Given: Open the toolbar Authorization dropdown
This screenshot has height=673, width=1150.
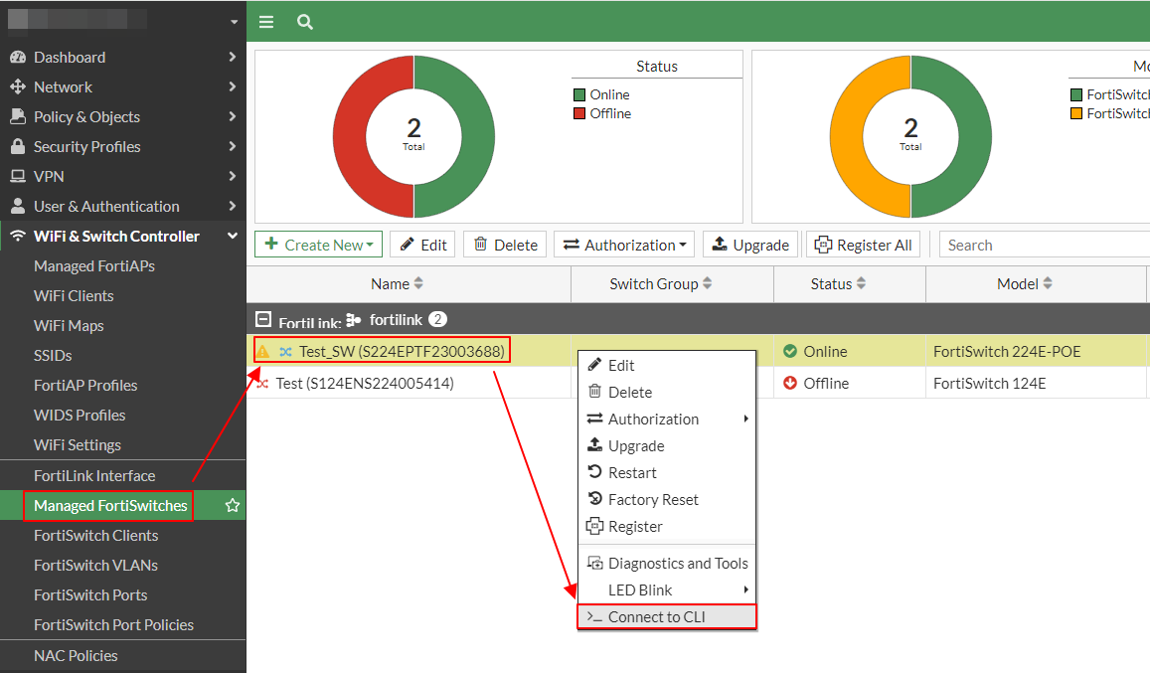Looking at the screenshot, I should (x=625, y=245).
